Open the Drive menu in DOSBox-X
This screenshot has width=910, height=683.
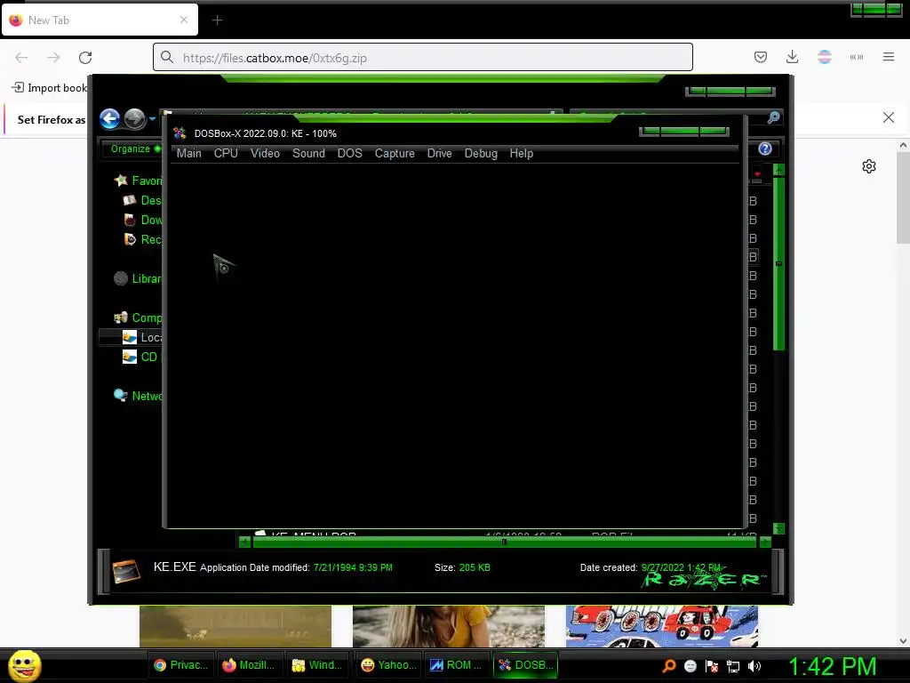(x=439, y=153)
